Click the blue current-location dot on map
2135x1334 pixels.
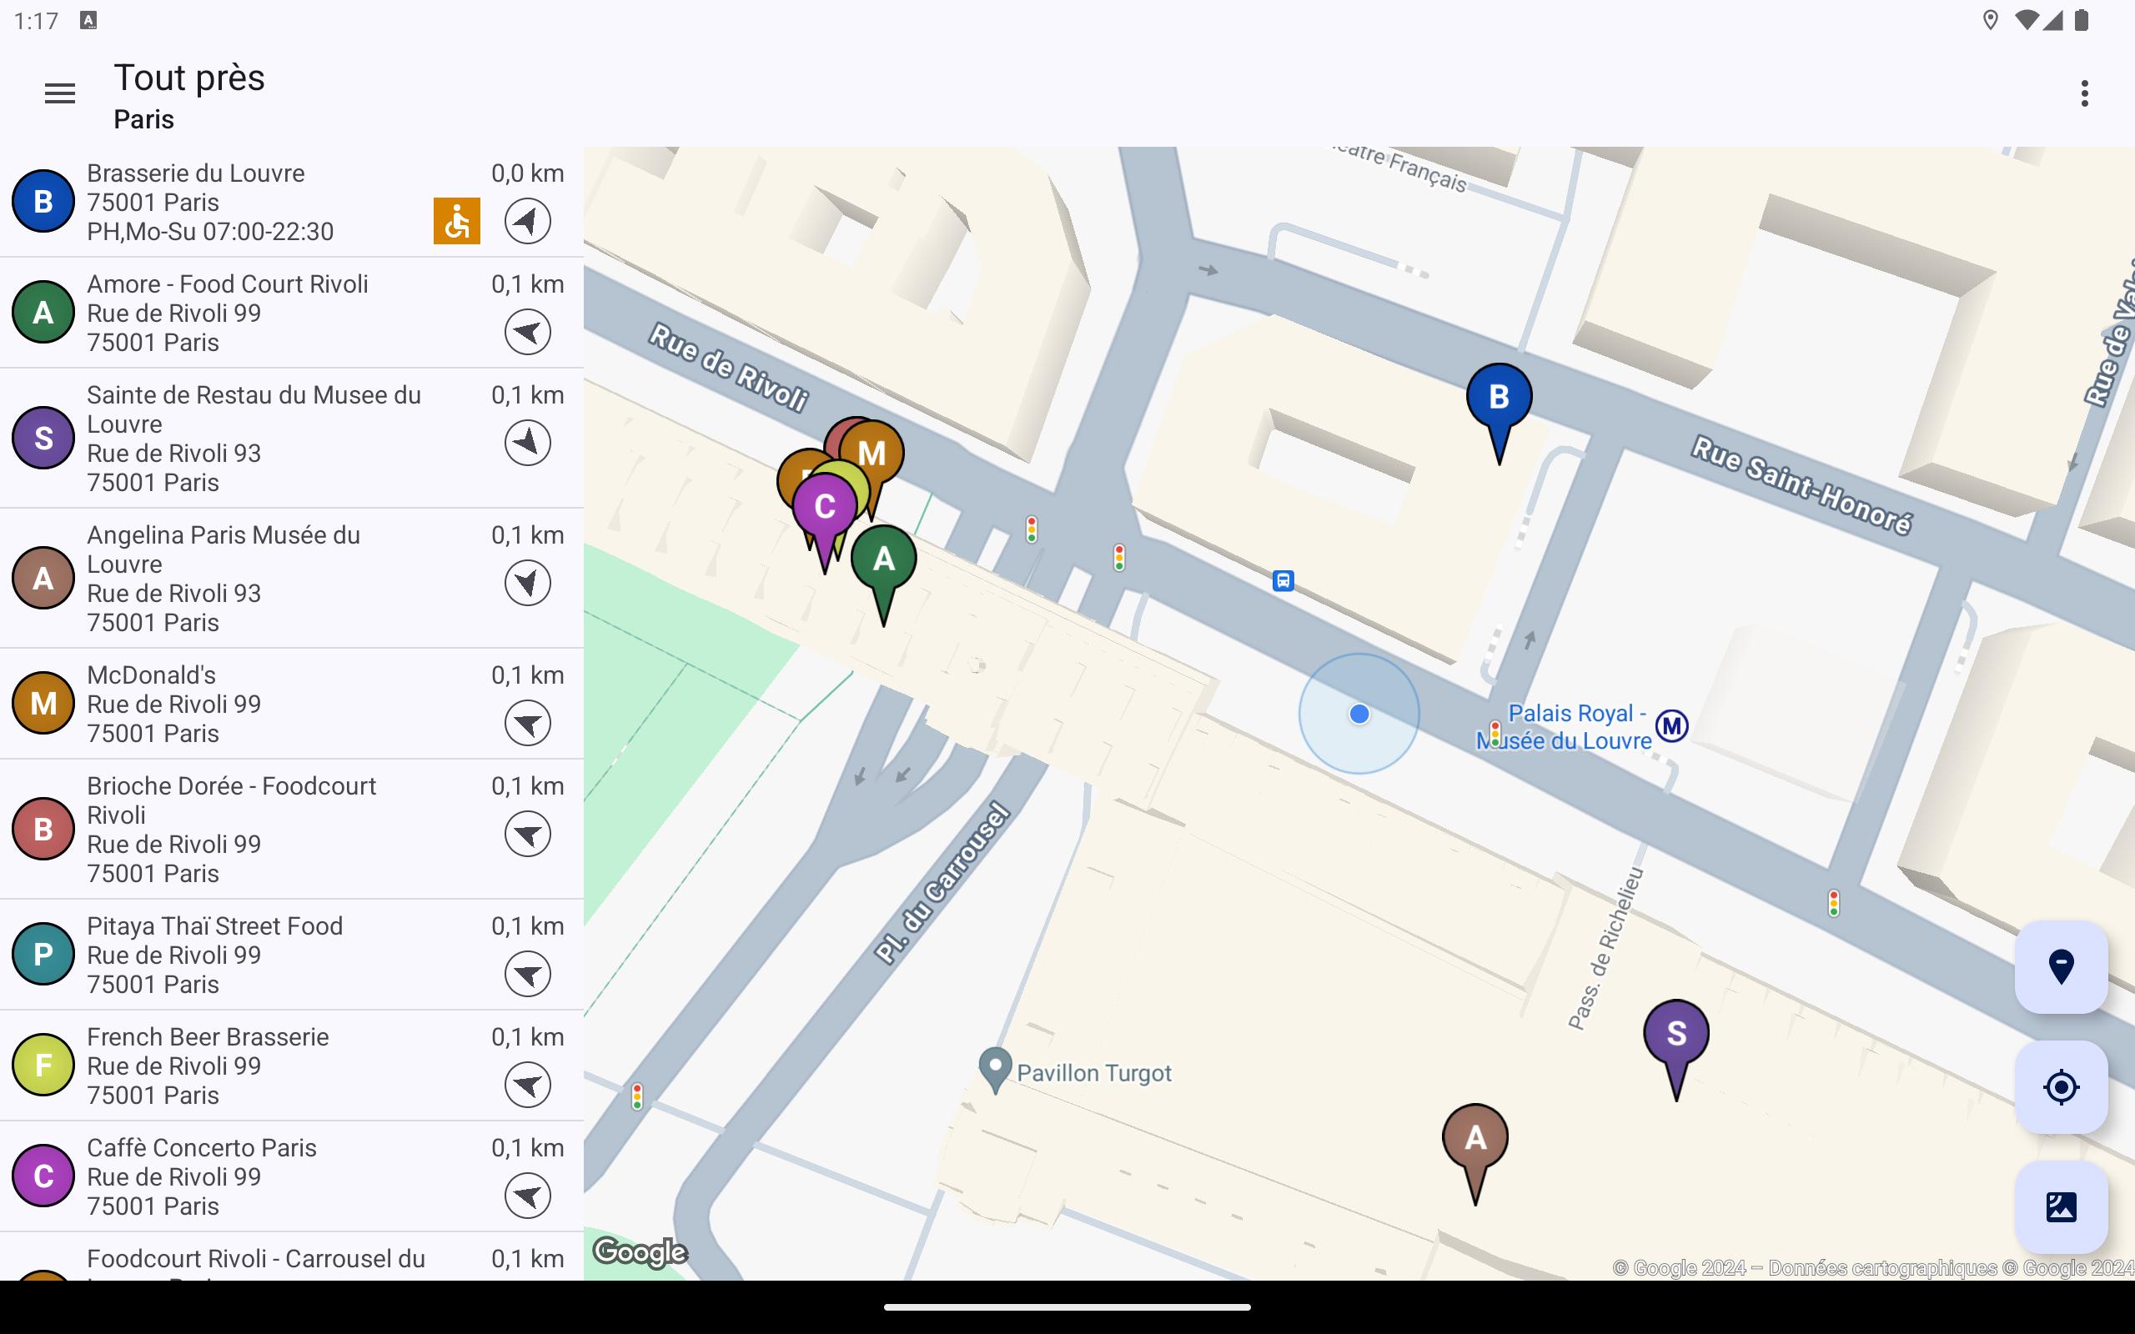click(x=1359, y=714)
